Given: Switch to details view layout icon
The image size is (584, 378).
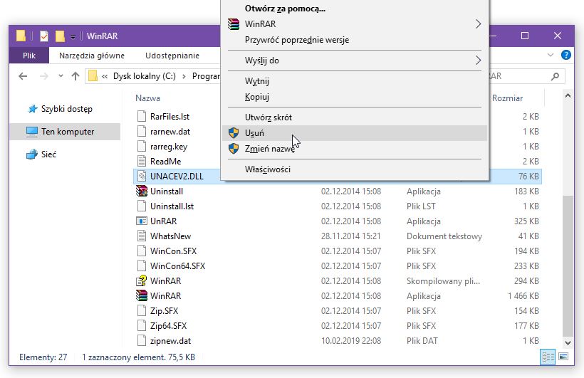Looking at the screenshot, I should pyautogui.click(x=548, y=357).
